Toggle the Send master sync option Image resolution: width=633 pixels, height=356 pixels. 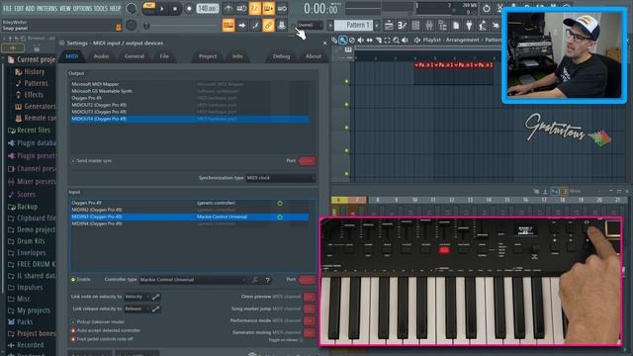pos(92,160)
